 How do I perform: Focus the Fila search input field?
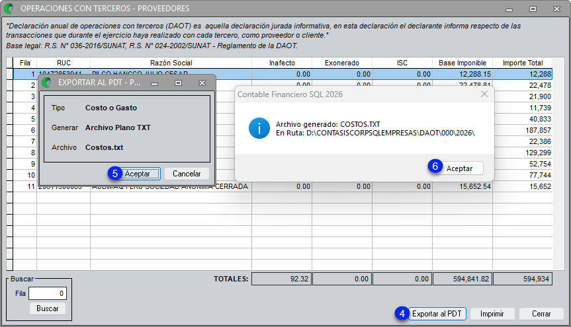[48, 293]
